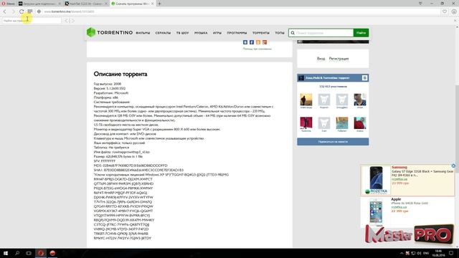This screenshot has width=459, height=258.
Task: Click the magnifier icon in site search
Action: (x=293, y=33)
